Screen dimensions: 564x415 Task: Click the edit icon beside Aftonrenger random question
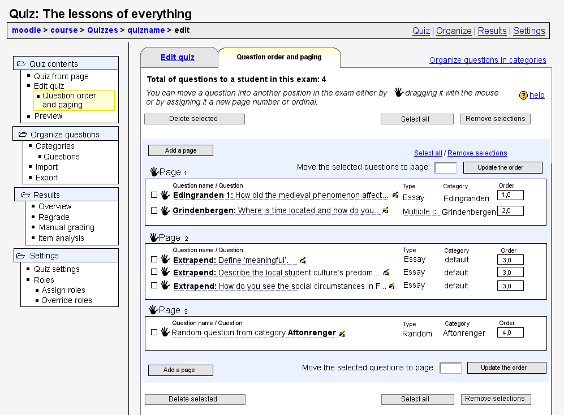pyautogui.click(x=342, y=334)
